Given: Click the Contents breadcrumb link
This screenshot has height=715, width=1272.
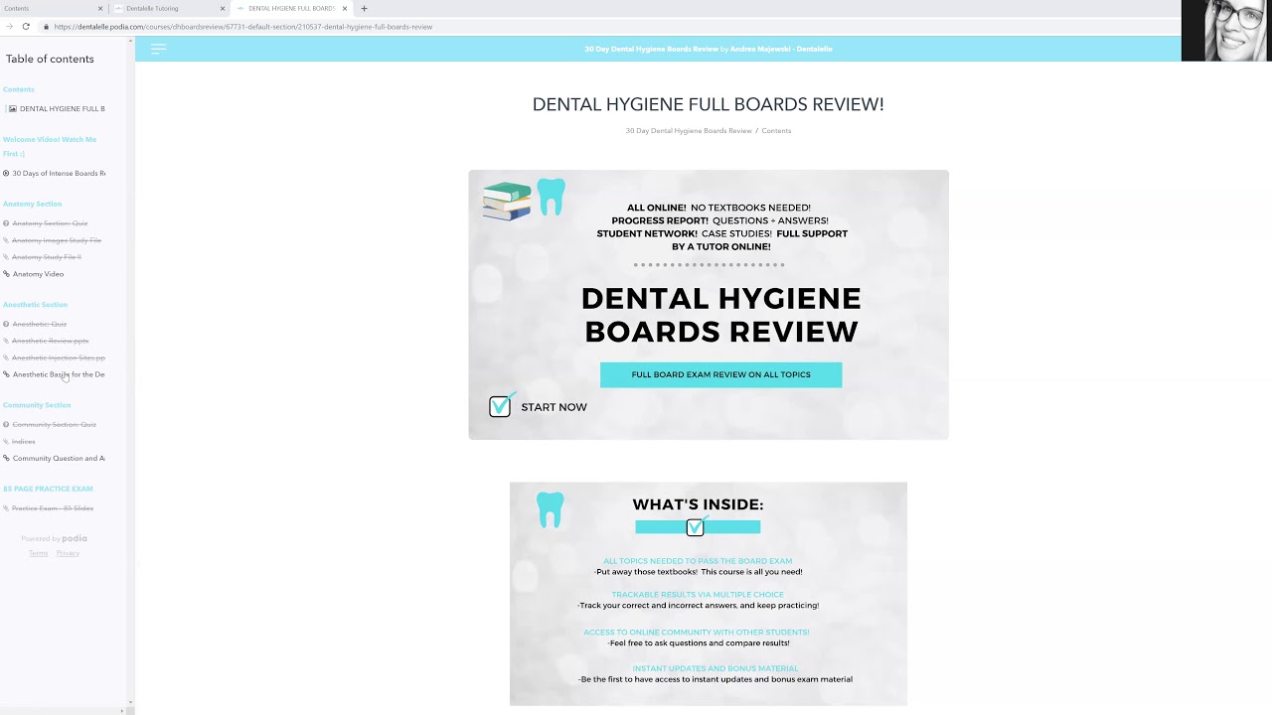Looking at the screenshot, I should click(x=776, y=131).
